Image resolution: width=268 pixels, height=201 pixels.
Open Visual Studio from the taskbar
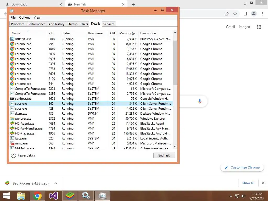53,196
